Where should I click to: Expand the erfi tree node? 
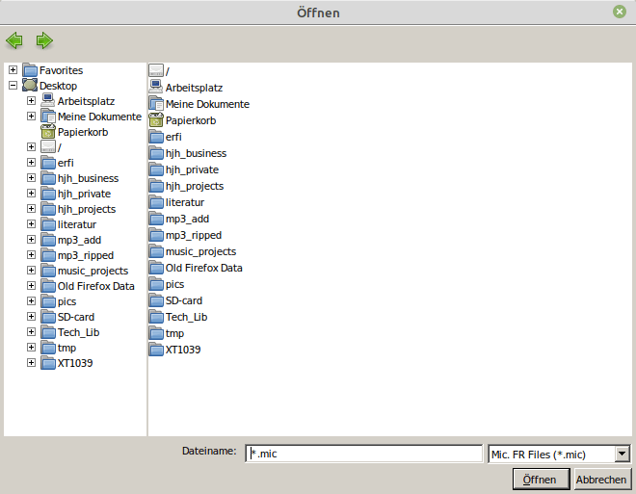(31, 163)
